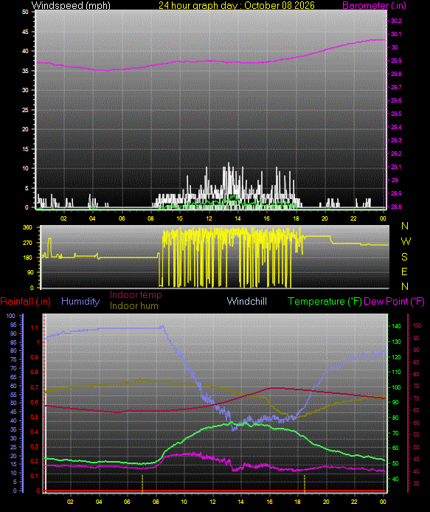Click '15' on the windspeed axis
Screen dimensions: 430x512
tap(25, 149)
